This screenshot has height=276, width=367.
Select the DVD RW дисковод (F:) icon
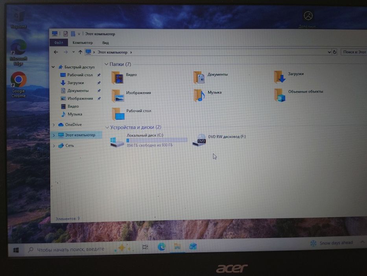(x=199, y=140)
